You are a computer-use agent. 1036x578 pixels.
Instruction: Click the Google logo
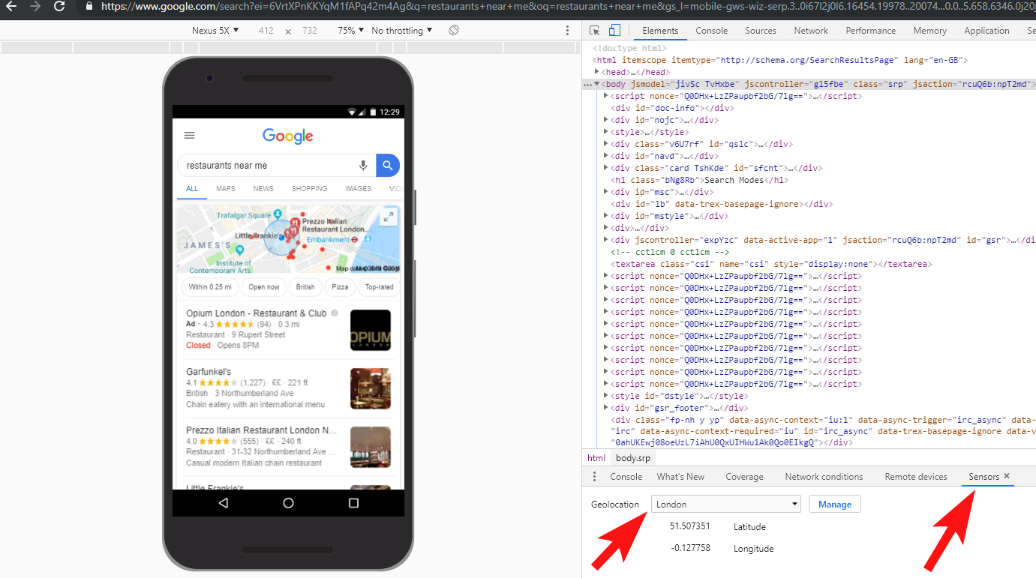click(x=288, y=136)
